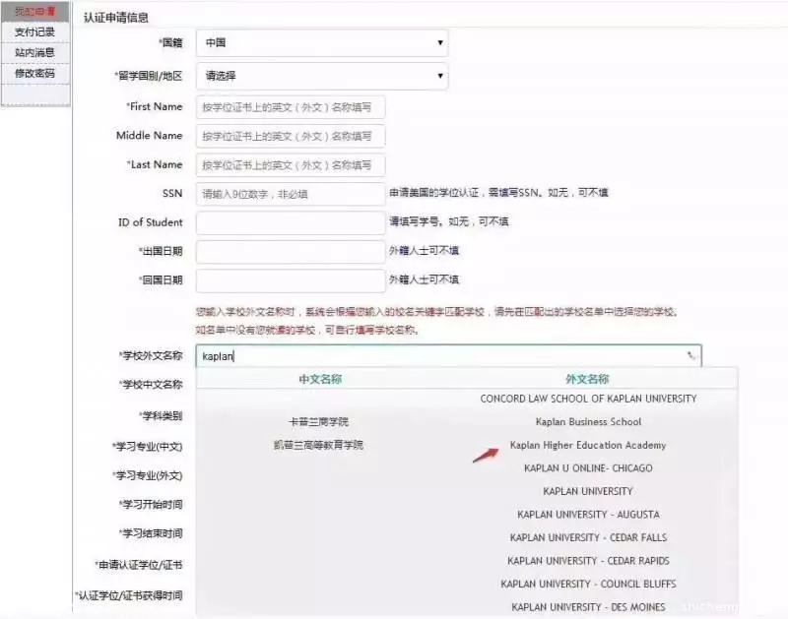Select 卡普兰商学院 in the Chinese name column
Viewport: 788px width, 619px height.
318,422
